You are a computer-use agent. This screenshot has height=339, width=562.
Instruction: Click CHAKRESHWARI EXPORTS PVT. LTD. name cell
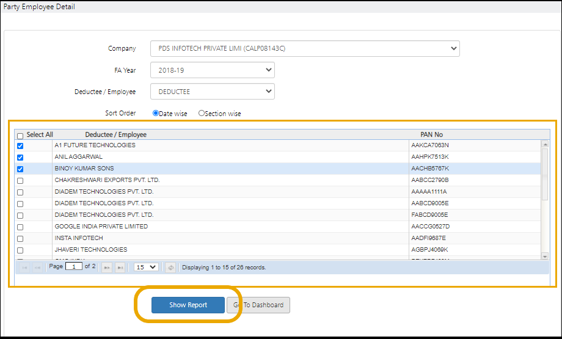click(x=230, y=180)
